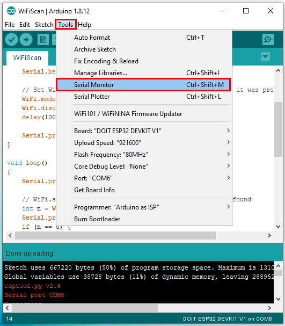
Task: Click the console scroll left arrow
Action: (x=7, y=308)
